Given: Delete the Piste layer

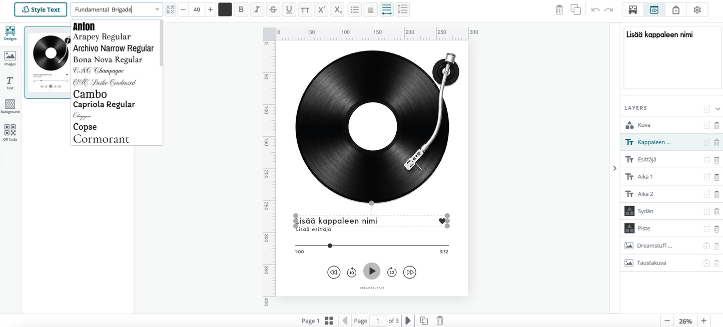Looking at the screenshot, I should click(716, 229).
